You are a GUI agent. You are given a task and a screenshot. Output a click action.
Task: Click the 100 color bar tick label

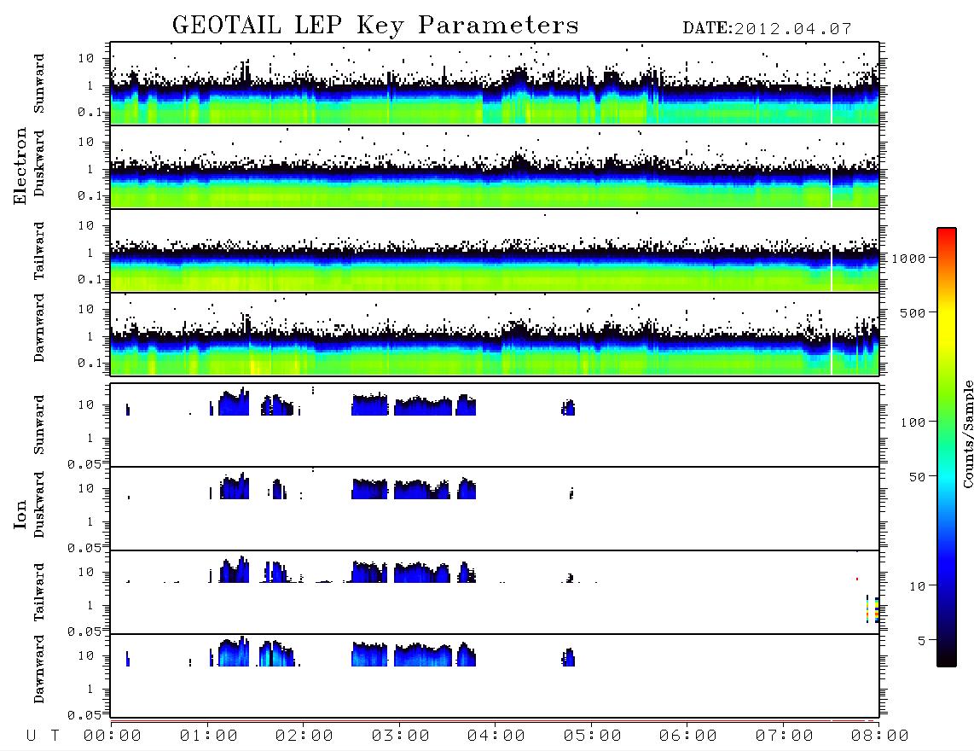pyautogui.click(x=913, y=422)
